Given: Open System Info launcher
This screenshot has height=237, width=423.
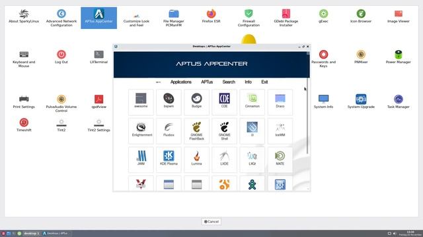Looking at the screenshot, I should pos(323,101).
